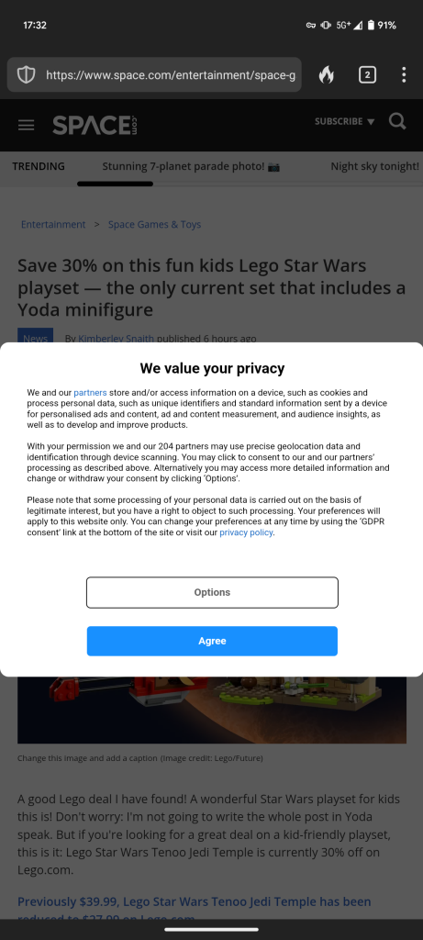Open the tab switcher showing 2 tabs
This screenshot has width=423, height=940.
click(367, 75)
